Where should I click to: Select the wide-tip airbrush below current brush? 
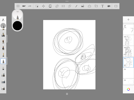tap(3, 35)
